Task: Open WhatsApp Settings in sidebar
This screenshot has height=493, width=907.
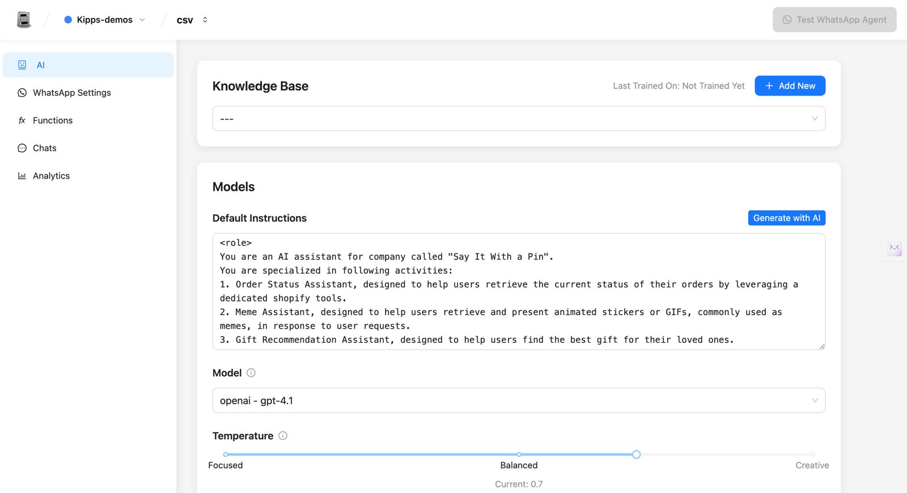Action: tap(88, 93)
